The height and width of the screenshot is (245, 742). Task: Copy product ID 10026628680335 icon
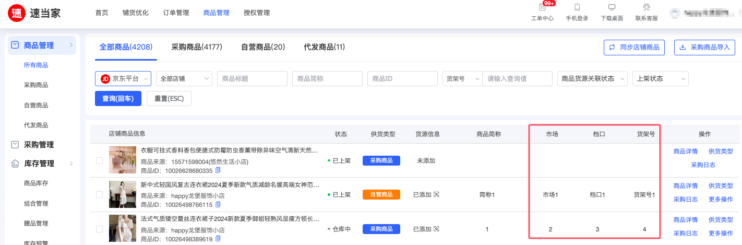[x=218, y=170]
